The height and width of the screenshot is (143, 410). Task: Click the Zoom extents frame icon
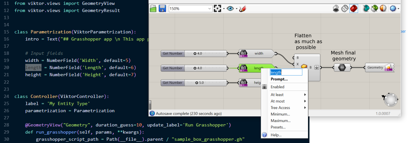point(217,9)
